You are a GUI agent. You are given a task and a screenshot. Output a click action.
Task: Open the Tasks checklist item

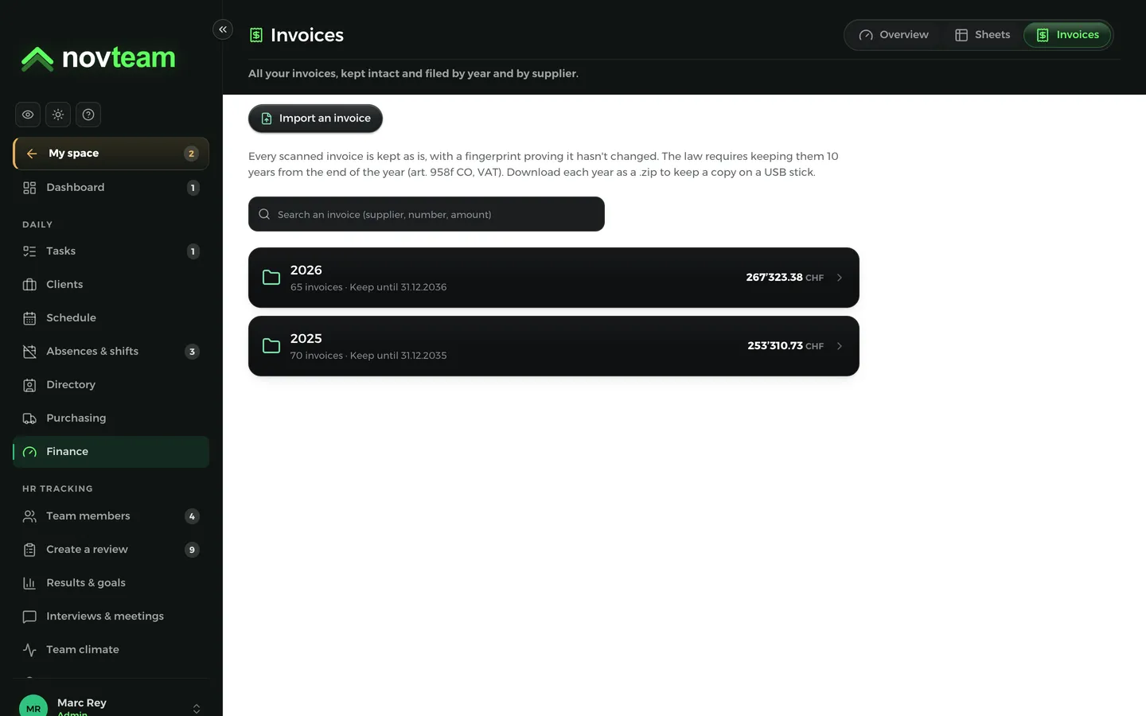(111, 251)
